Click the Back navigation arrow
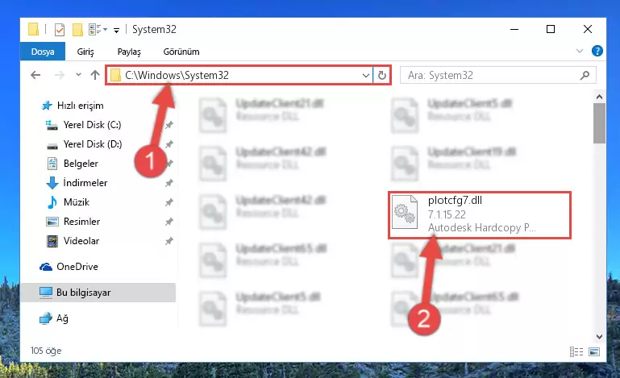This screenshot has width=620, height=378. click(35, 75)
